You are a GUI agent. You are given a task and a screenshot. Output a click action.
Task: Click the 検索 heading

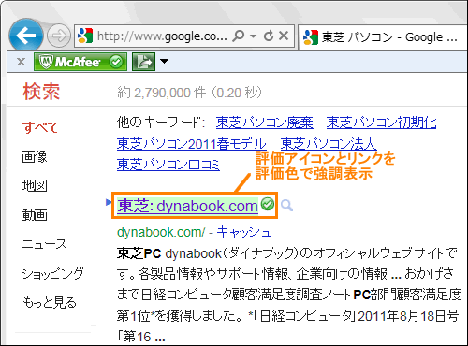click(x=41, y=92)
